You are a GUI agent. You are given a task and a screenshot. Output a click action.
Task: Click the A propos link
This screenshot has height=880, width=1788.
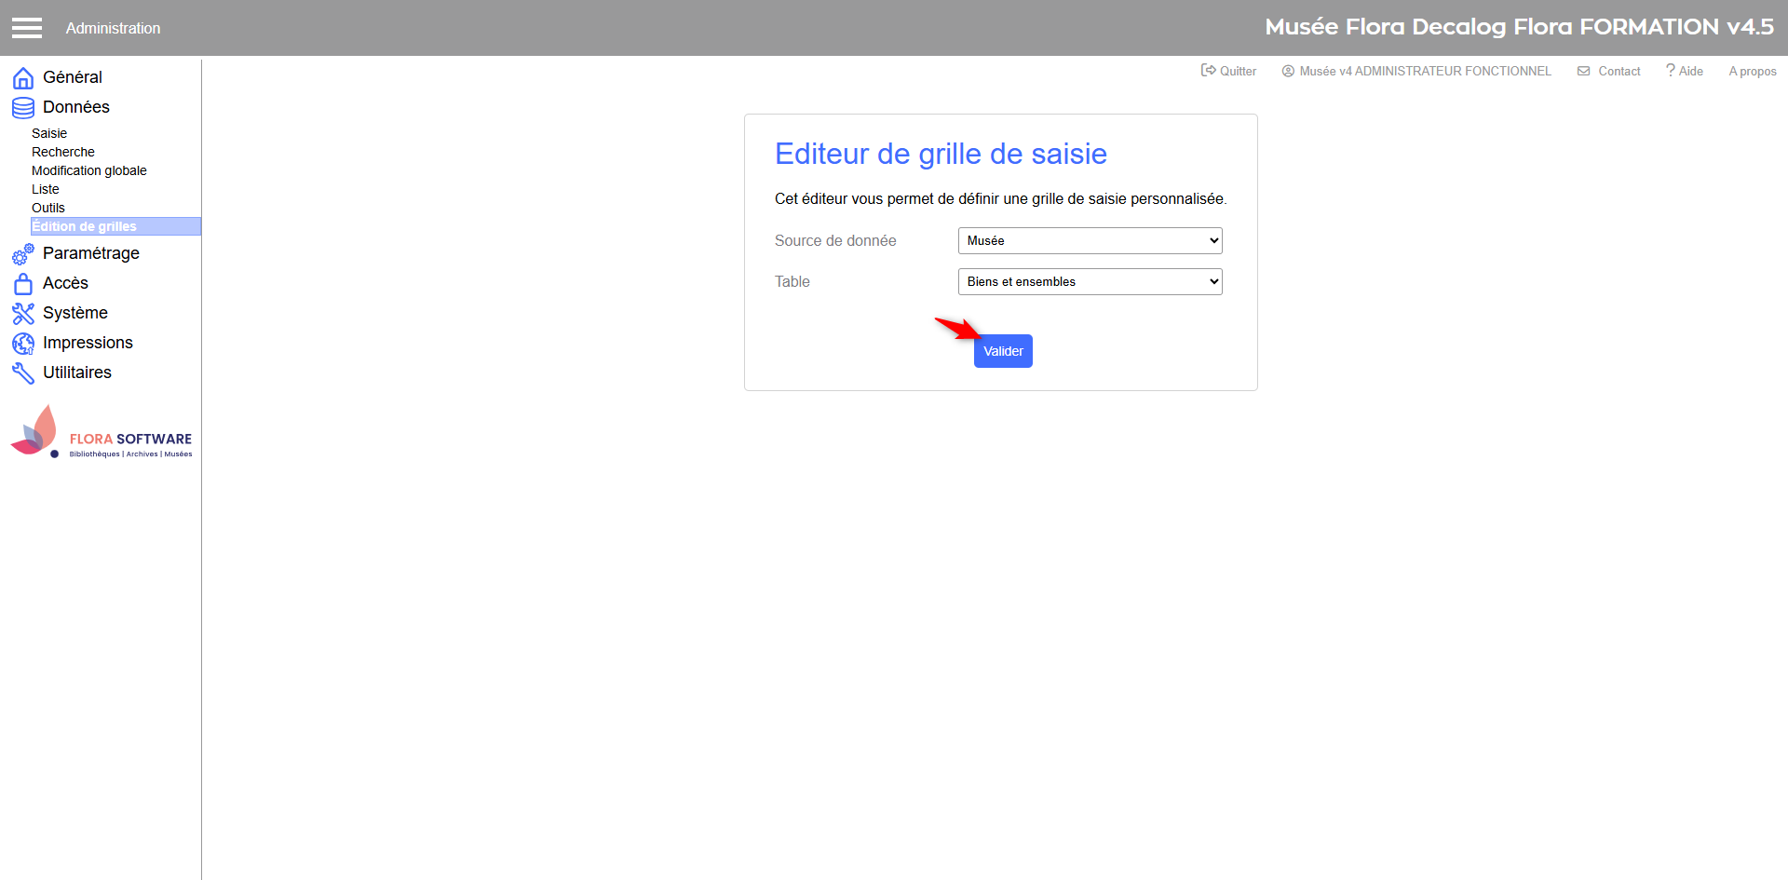[x=1752, y=72]
